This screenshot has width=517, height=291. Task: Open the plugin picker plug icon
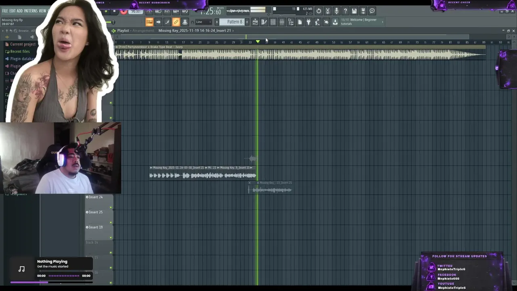(x=309, y=22)
